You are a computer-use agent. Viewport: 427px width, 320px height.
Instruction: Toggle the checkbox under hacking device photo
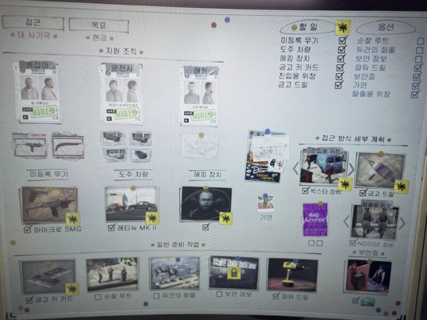206,227
